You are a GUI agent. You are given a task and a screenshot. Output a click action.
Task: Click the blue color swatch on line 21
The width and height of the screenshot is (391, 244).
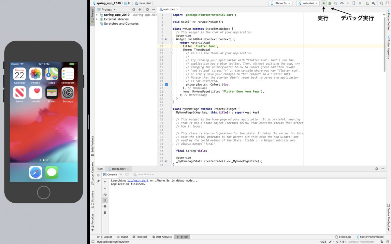click(166, 85)
